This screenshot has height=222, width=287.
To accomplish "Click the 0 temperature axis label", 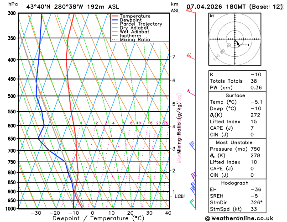I will click(x=93, y=213).
